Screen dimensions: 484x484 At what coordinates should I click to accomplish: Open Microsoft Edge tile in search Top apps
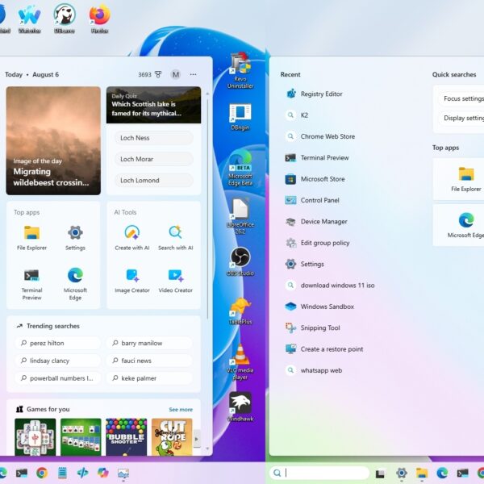459,225
